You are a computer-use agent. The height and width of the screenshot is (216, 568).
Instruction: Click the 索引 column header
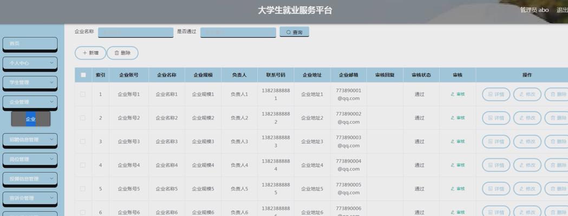tap(100, 75)
